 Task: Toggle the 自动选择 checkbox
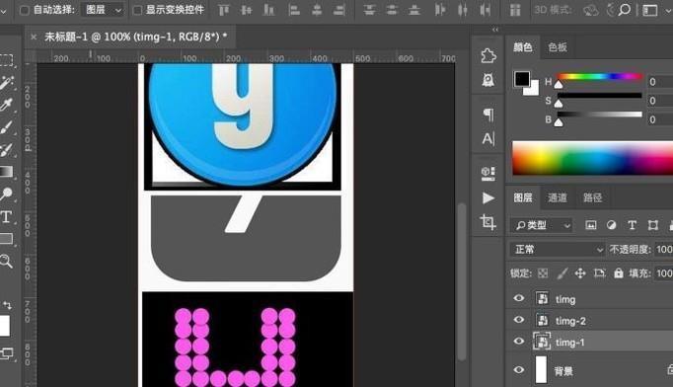(x=25, y=10)
